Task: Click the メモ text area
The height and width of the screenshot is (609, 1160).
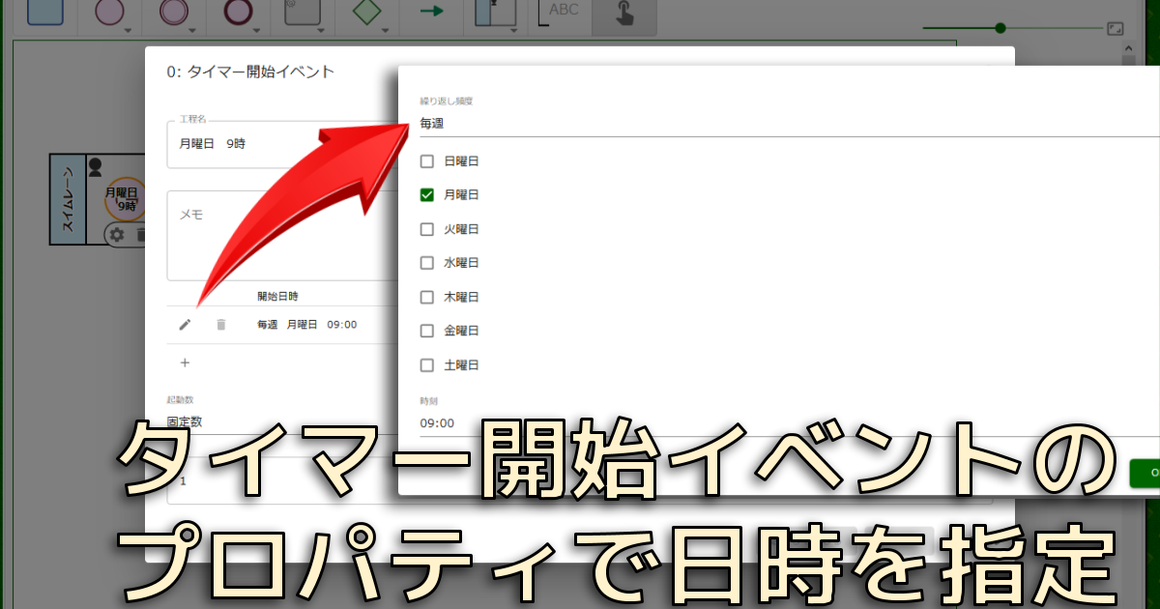Action: (282, 236)
